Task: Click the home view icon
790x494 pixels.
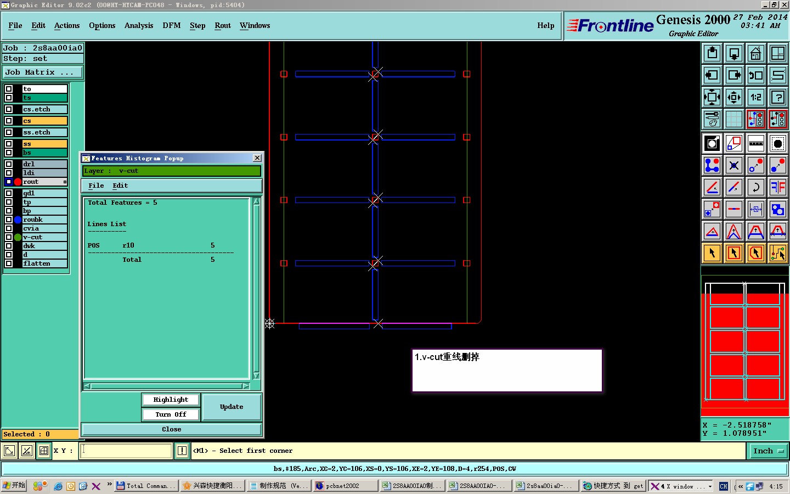Action: (x=756, y=53)
